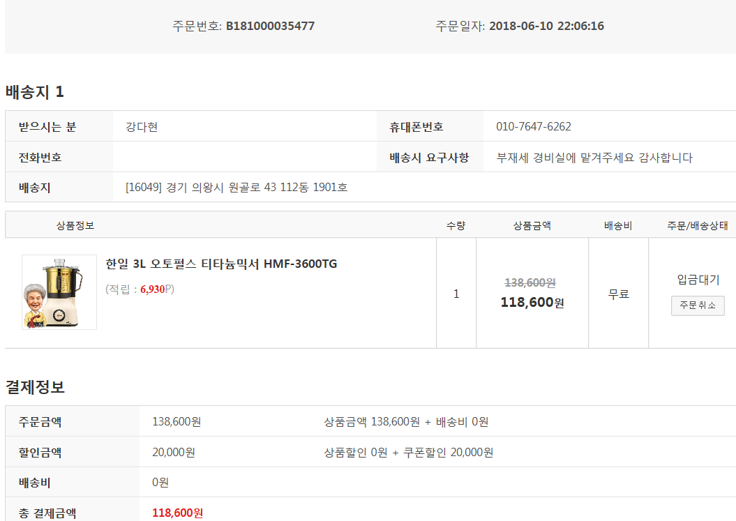Click the 상품금액 column header

click(x=532, y=225)
